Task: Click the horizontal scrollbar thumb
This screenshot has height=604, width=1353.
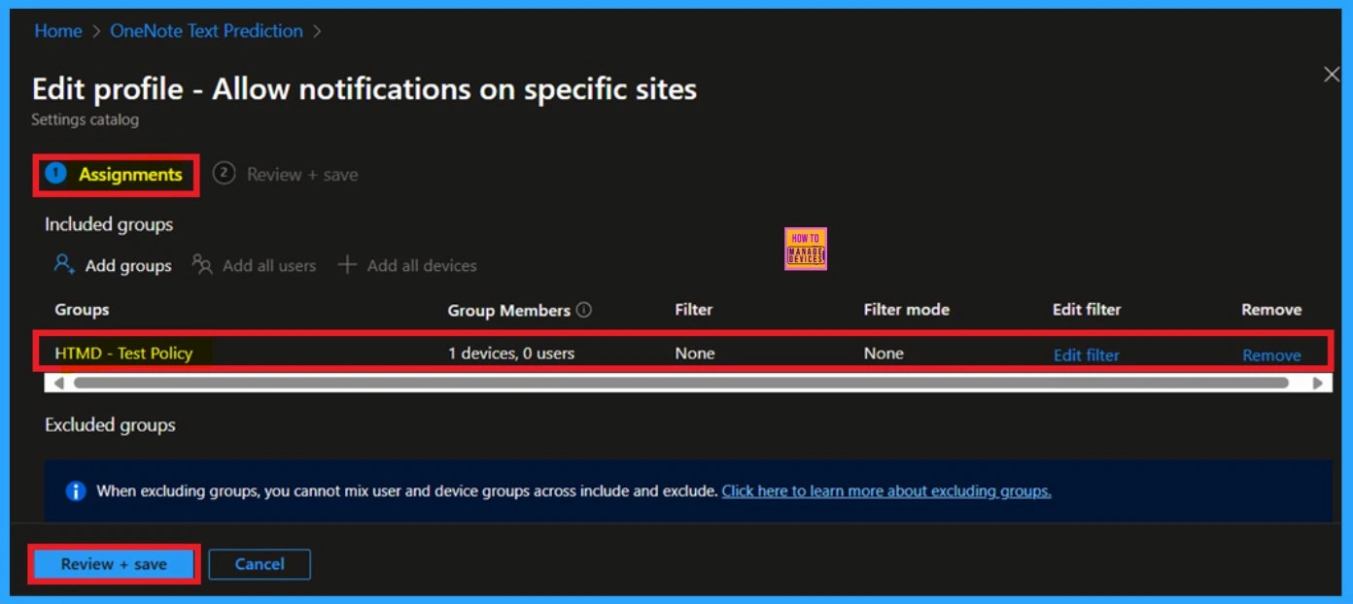Action: click(x=681, y=383)
